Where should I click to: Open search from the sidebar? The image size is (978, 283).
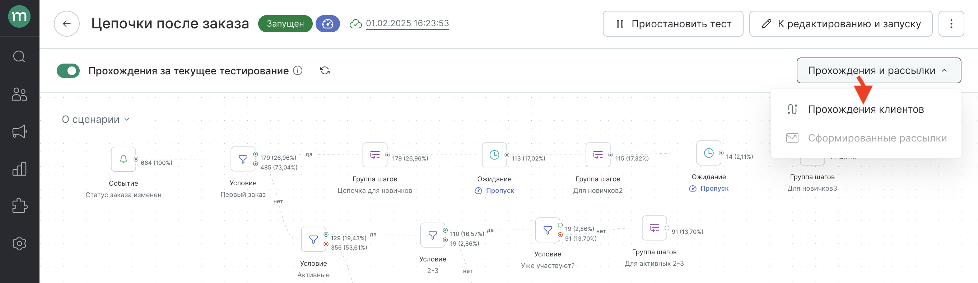click(x=19, y=57)
